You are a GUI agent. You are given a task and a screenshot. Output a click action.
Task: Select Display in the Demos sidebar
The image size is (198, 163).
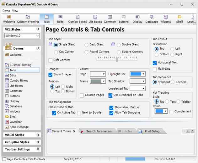(12, 101)
